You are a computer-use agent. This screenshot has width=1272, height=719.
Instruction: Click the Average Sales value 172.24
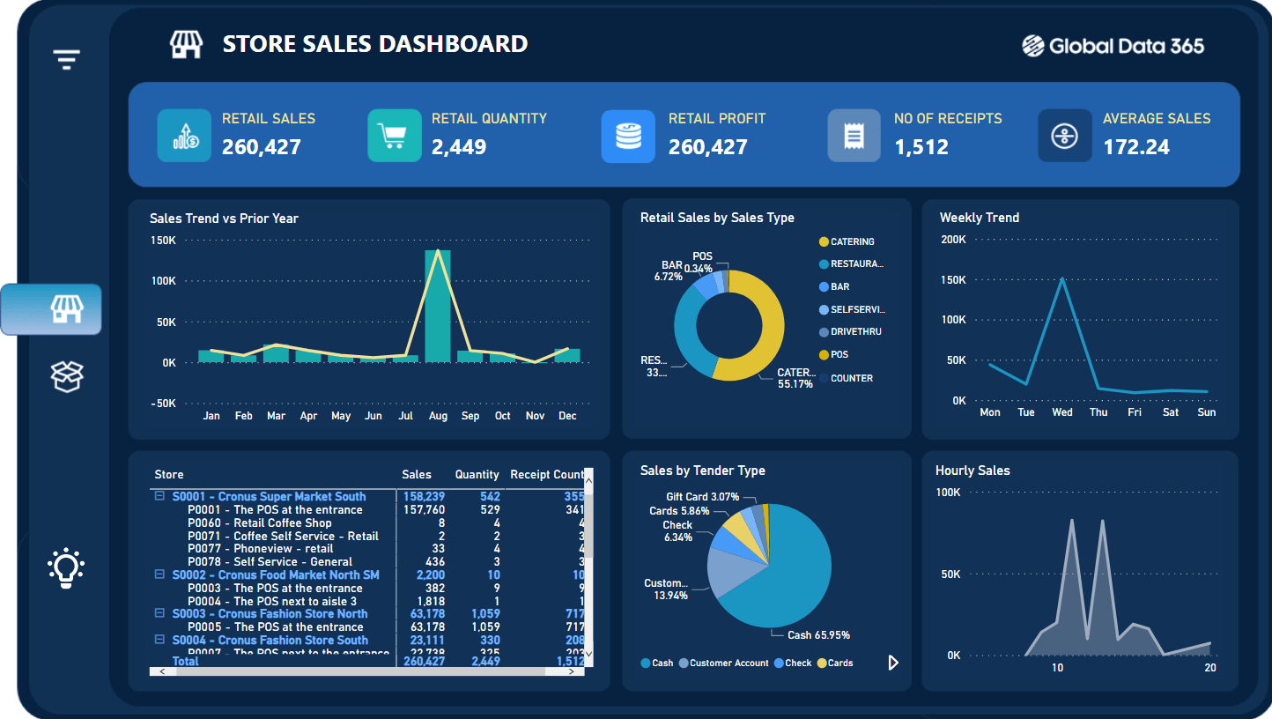1136,147
